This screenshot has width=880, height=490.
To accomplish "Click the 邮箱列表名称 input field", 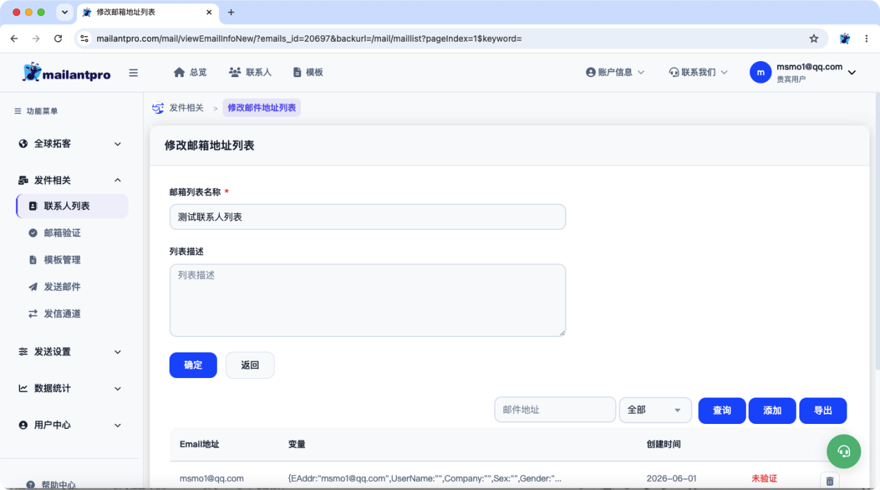I will click(368, 217).
